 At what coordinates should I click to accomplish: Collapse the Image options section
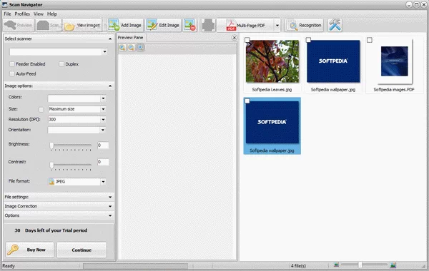pos(110,86)
